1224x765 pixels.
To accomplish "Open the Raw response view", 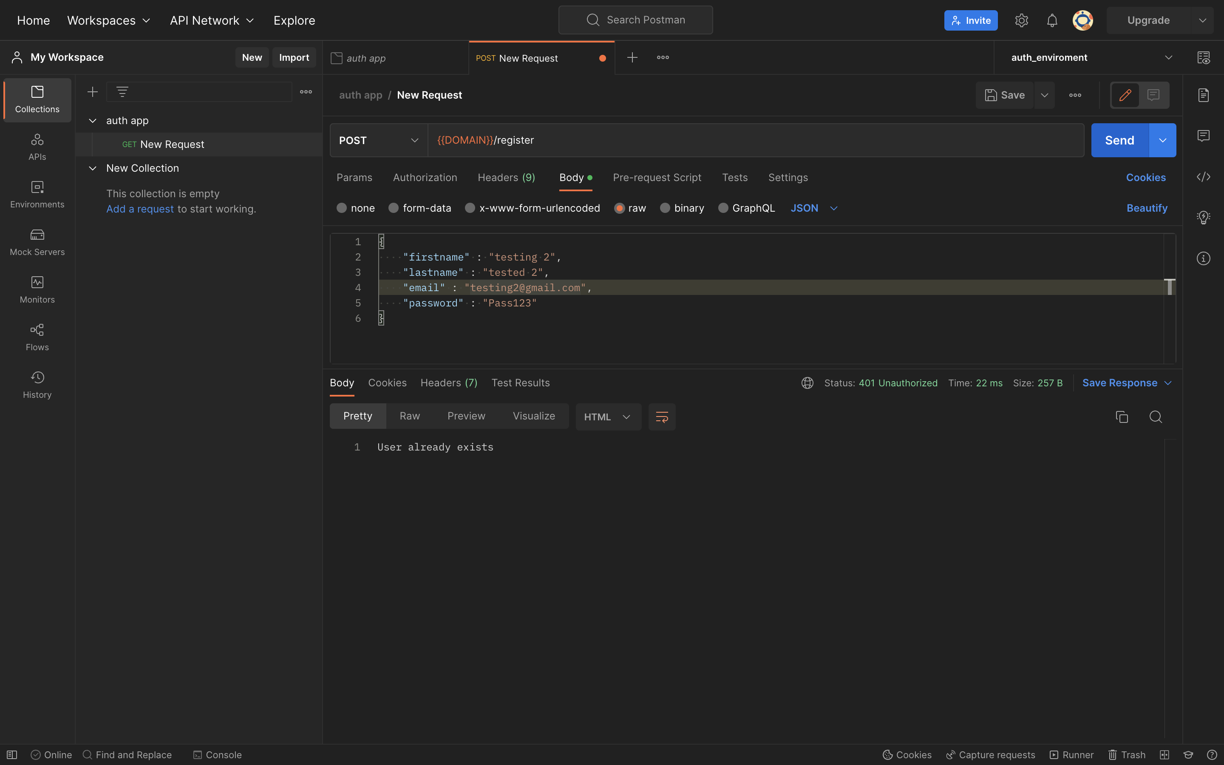I will click(x=410, y=415).
